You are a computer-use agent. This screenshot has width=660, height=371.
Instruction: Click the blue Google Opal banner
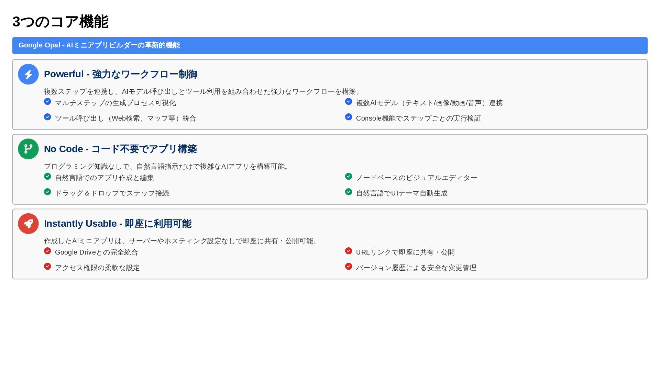pyautogui.click(x=330, y=45)
